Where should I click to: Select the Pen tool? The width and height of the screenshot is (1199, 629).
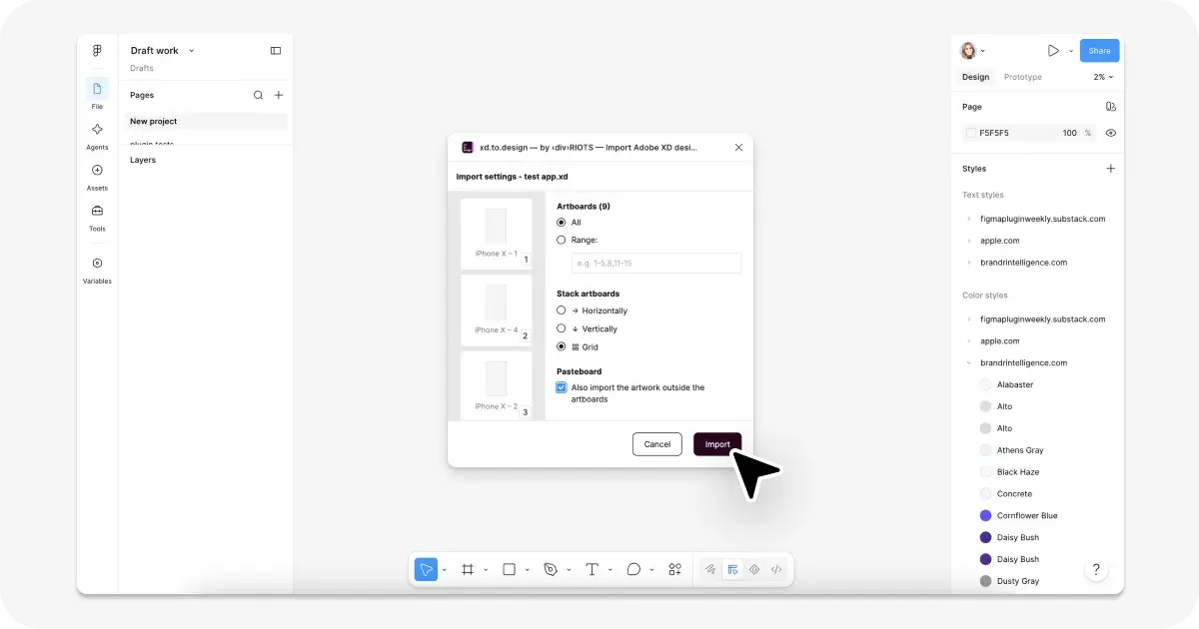[551, 569]
